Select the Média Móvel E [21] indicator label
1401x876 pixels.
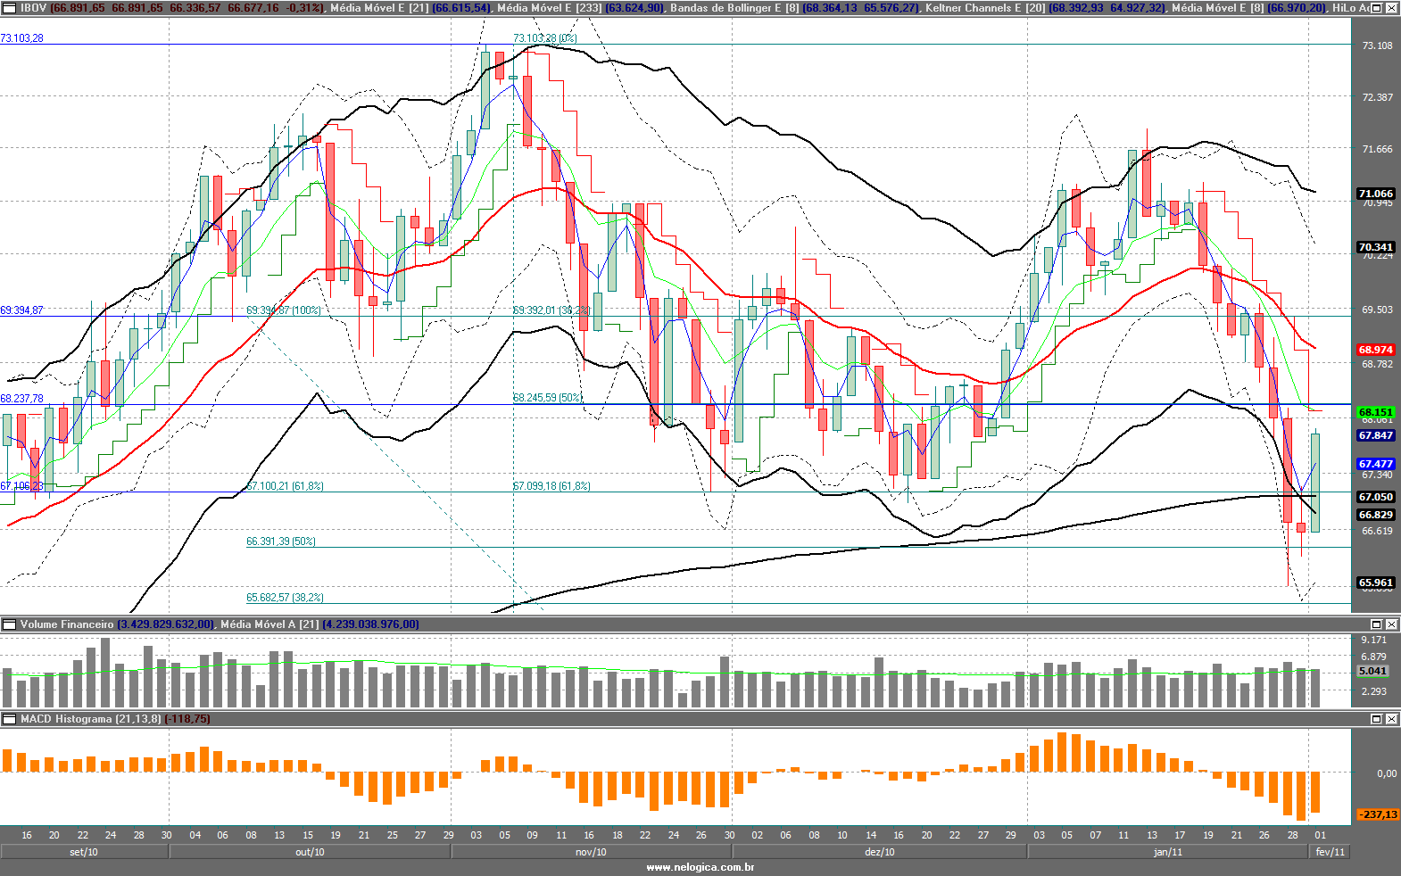(380, 7)
